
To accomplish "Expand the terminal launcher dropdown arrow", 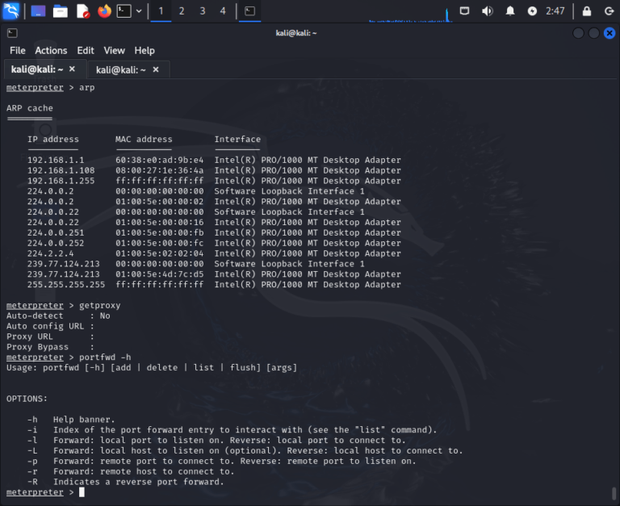I will pyautogui.click(x=139, y=11).
